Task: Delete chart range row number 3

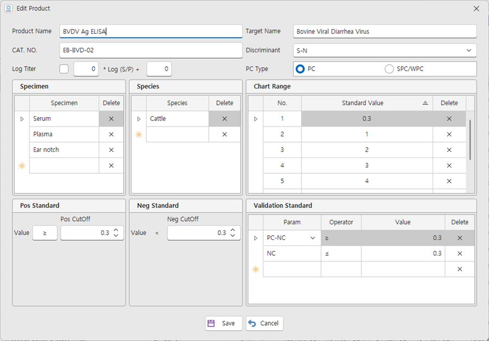Action: 449,150
